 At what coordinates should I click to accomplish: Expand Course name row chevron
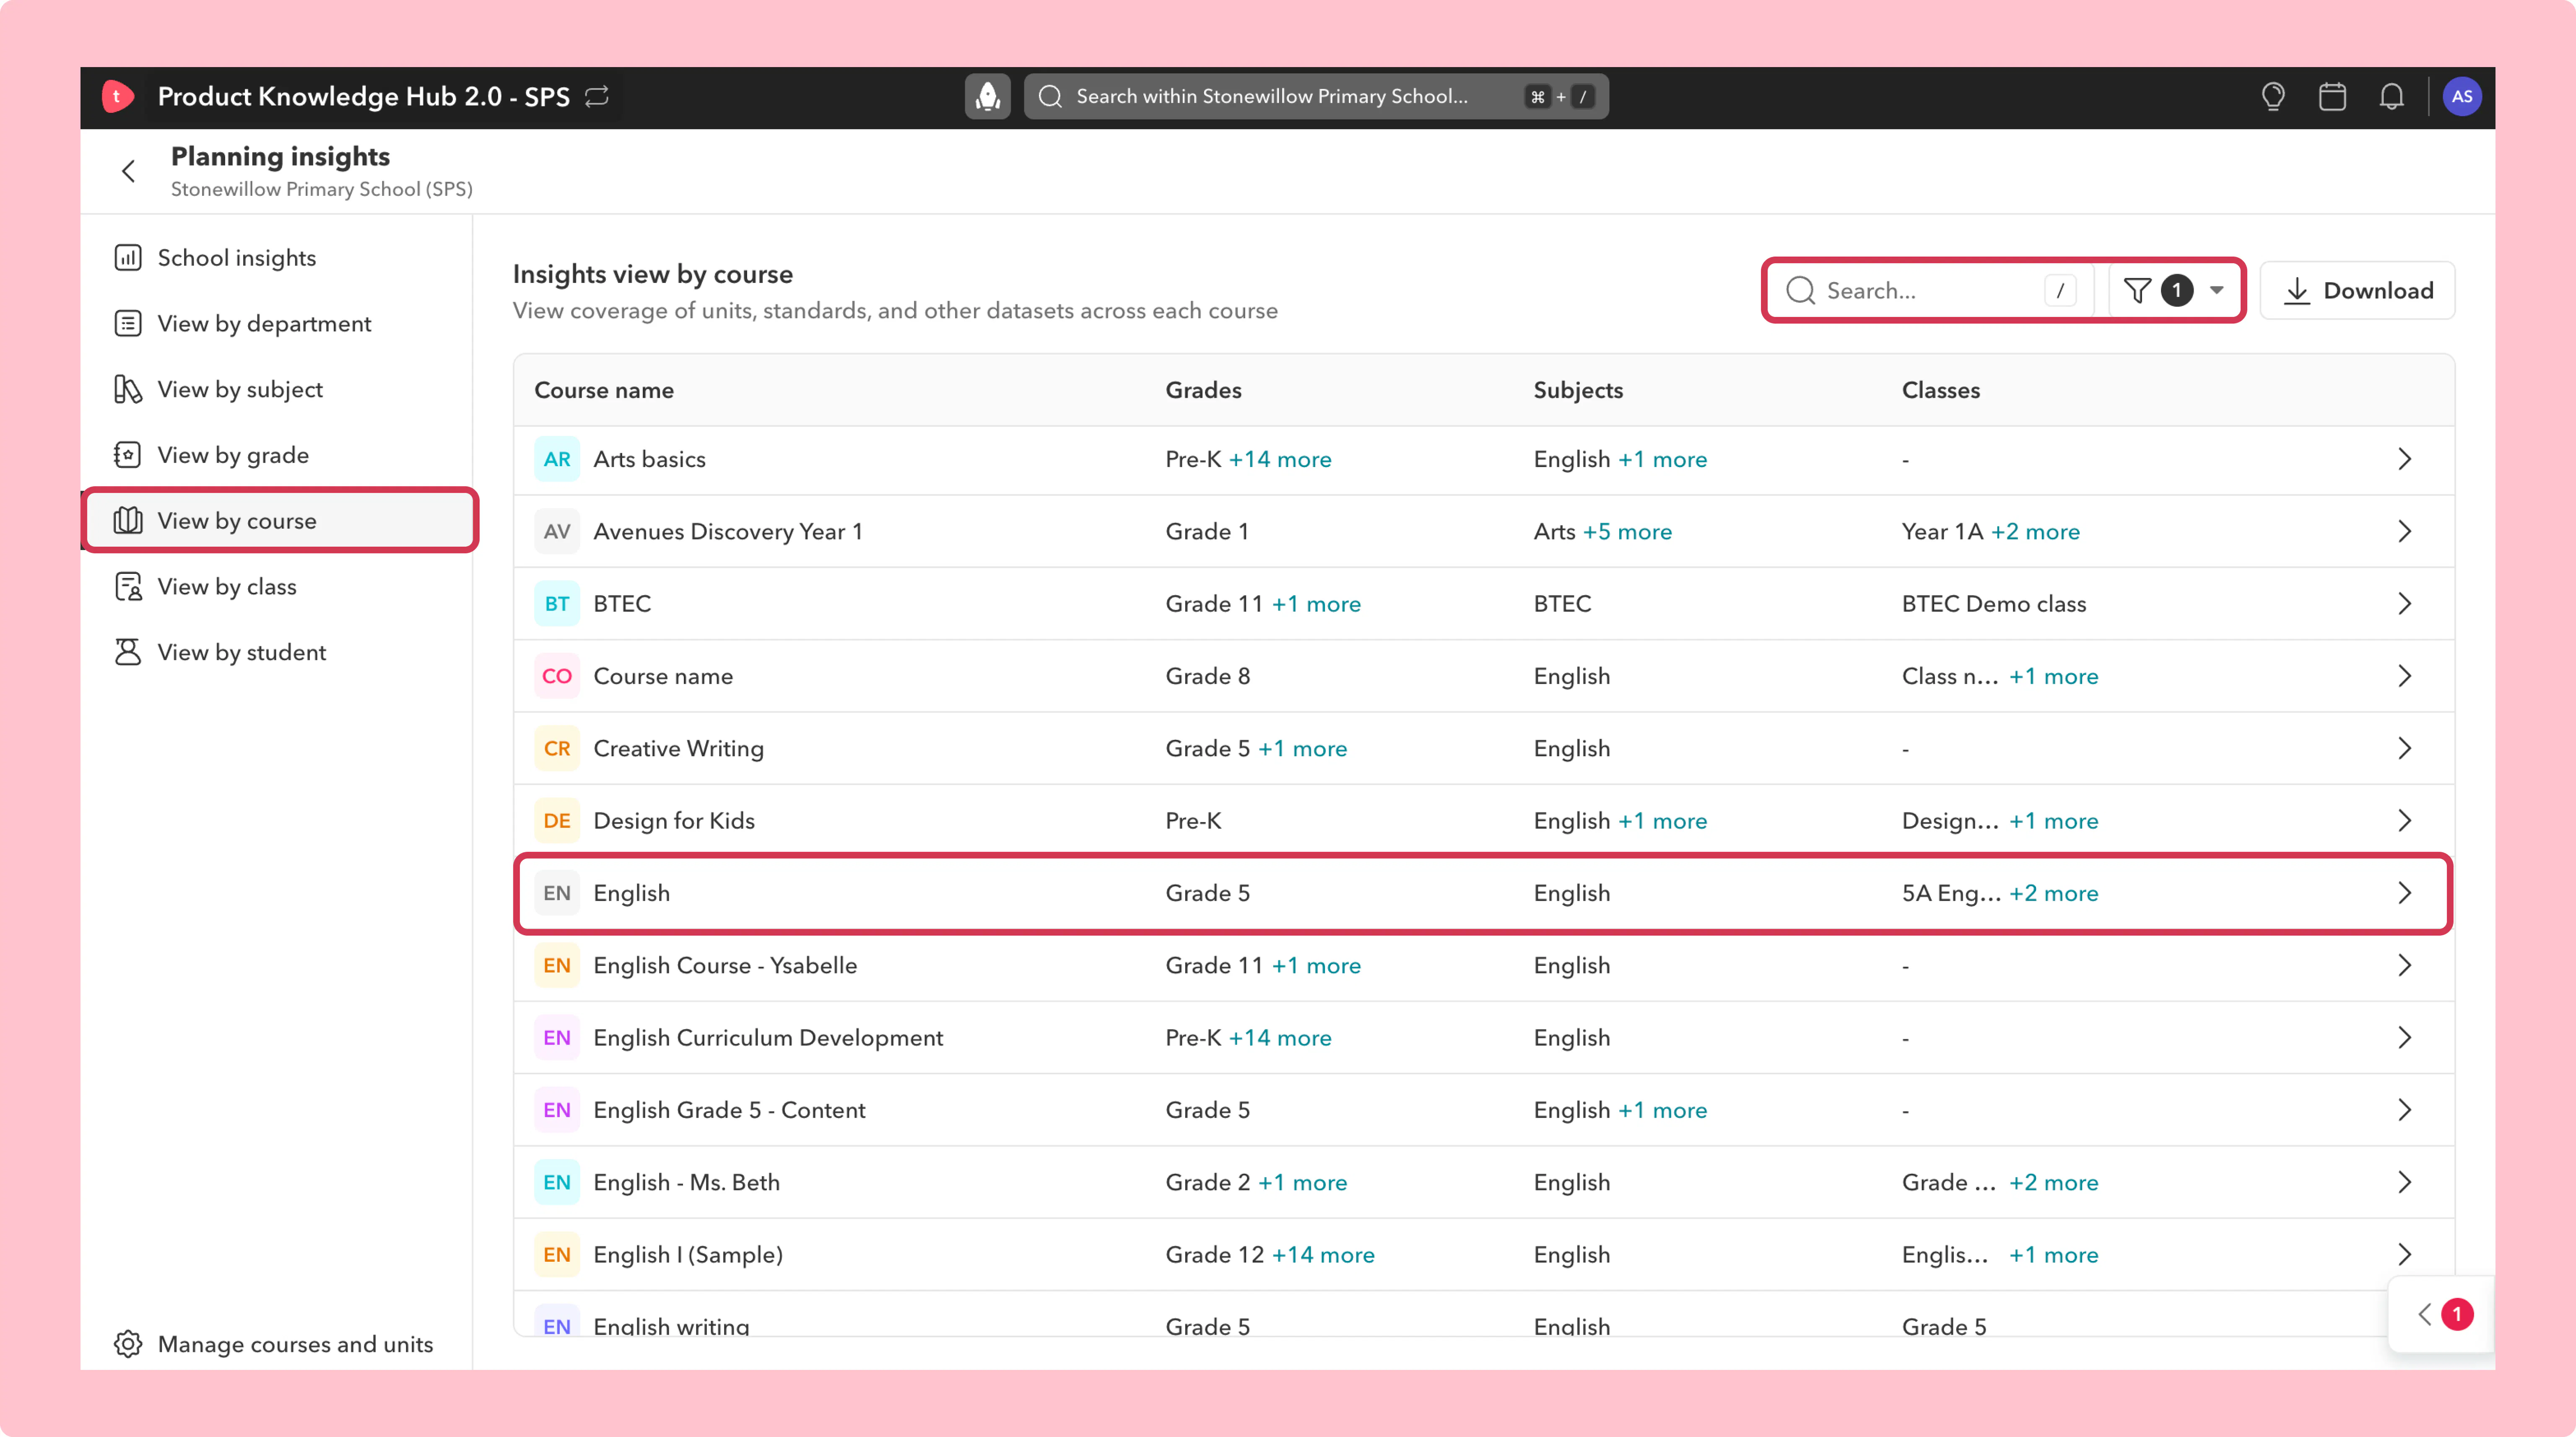click(x=2404, y=676)
